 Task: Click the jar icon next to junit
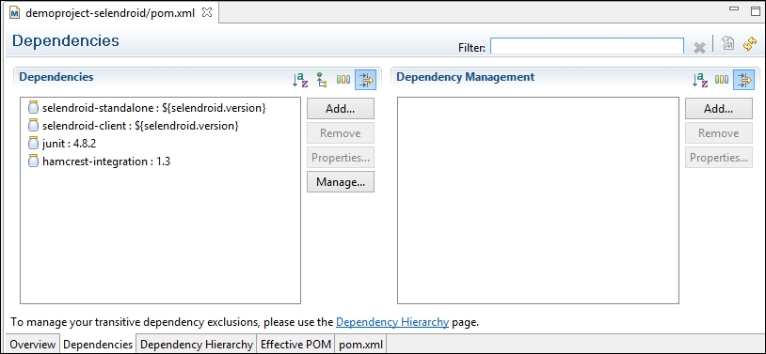coord(33,144)
